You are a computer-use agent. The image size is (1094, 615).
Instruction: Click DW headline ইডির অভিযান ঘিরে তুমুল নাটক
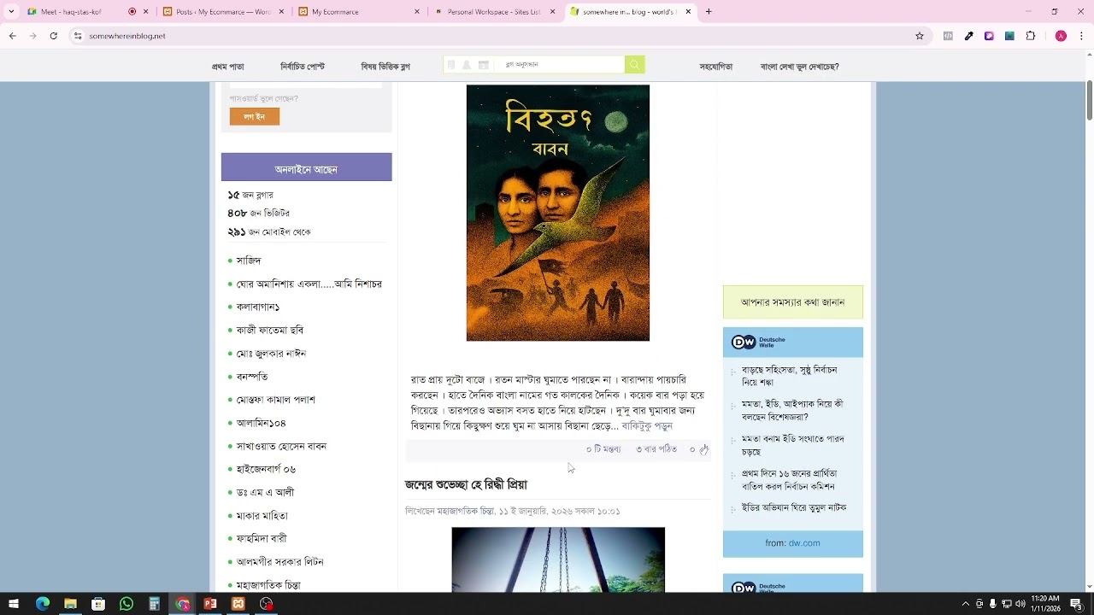tap(794, 508)
